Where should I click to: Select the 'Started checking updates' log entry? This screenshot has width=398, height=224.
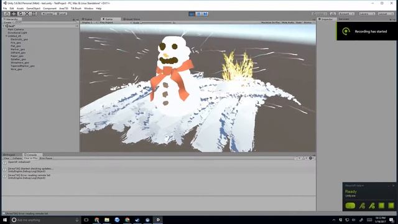[x=159, y=170]
